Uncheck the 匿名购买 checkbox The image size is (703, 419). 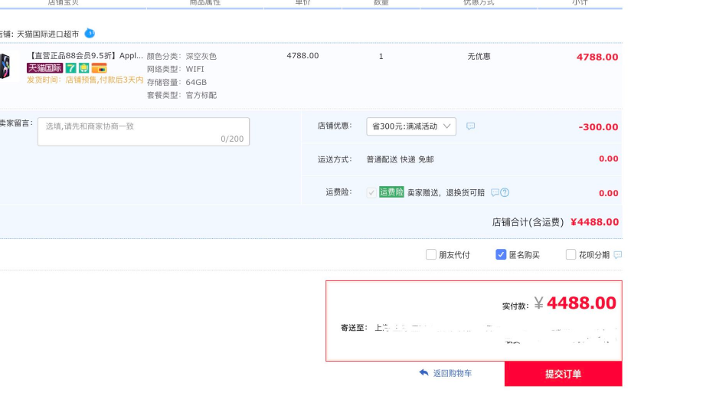point(501,254)
